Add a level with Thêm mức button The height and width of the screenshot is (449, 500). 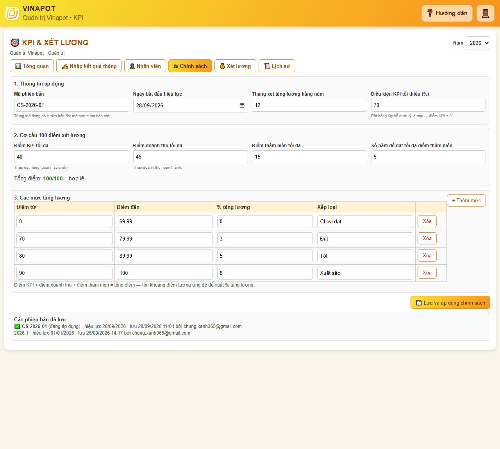pyautogui.click(x=466, y=200)
